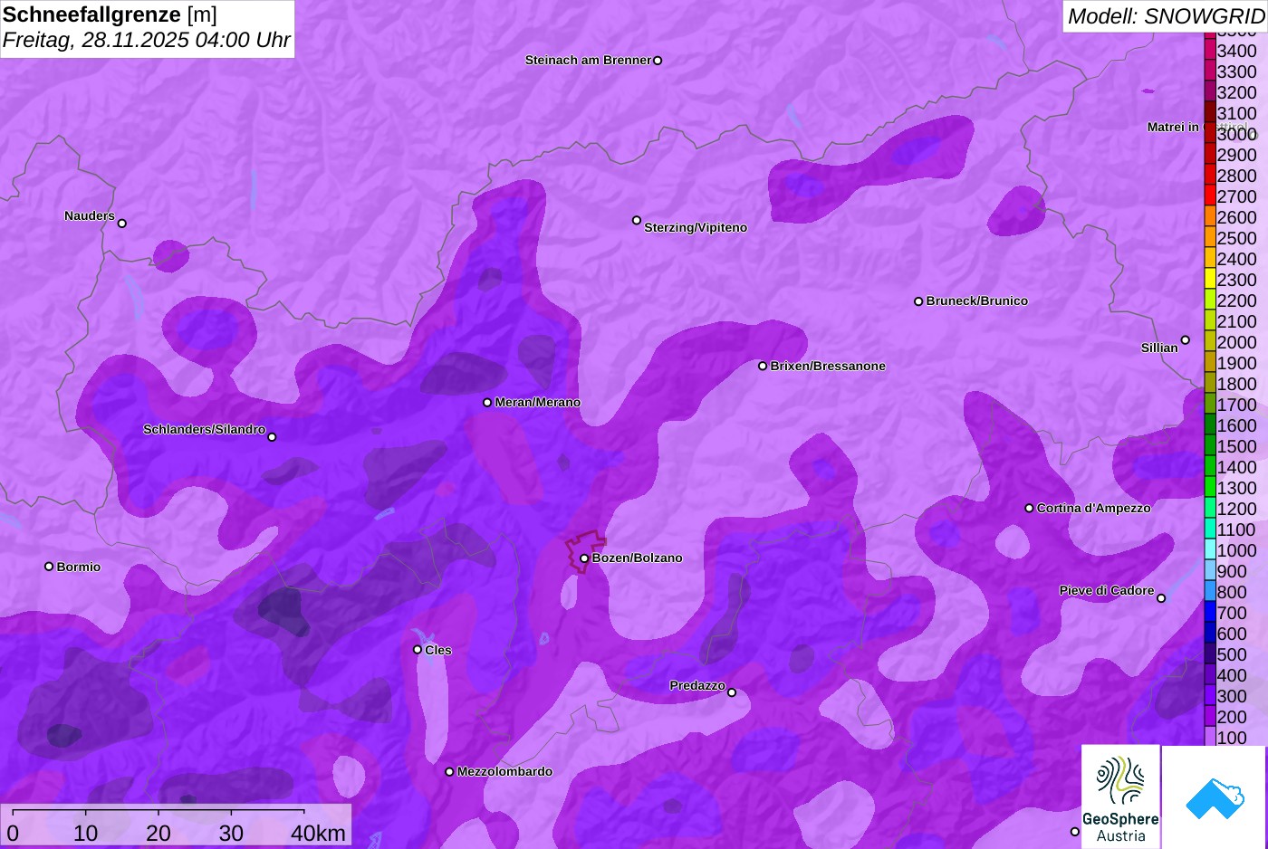The height and width of the screenshot is (849, 1268).
Task: Click the 1000 legend color swatch
Action: (x=1209, y=549)
